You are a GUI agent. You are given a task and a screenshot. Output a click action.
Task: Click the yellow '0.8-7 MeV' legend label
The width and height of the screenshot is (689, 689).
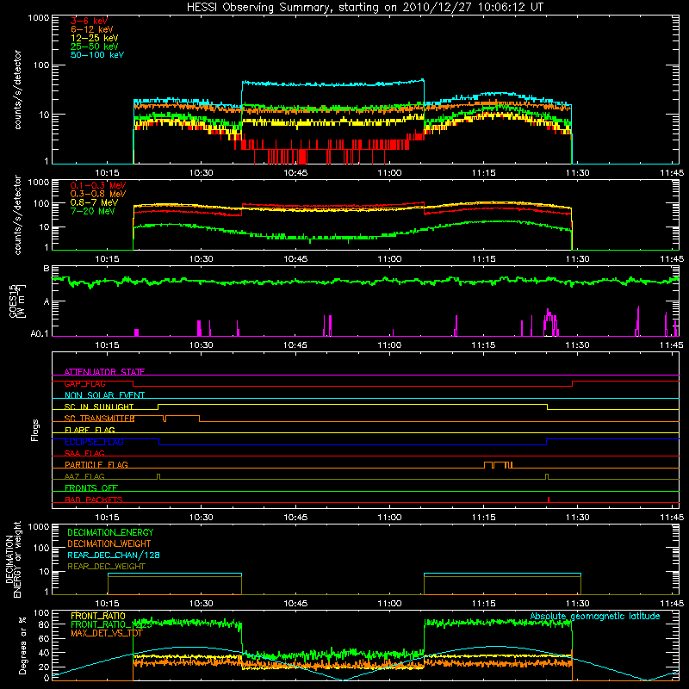click(94, 202)
